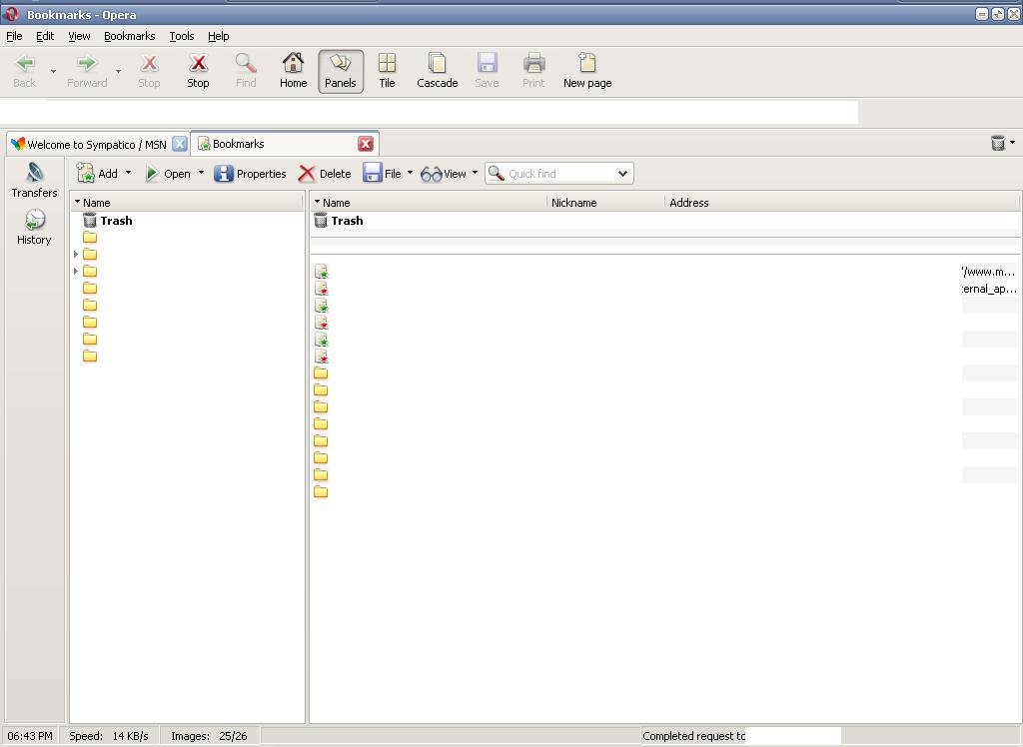Click the closed tabs trash icon
The height and width of the screenshot is (747, 1023).
tap(997, 143)
